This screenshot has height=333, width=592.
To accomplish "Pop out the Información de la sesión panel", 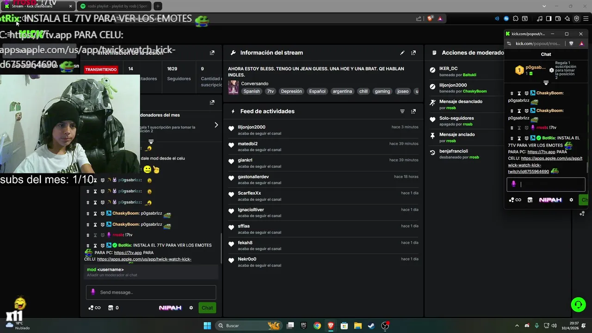I will 212,53.
